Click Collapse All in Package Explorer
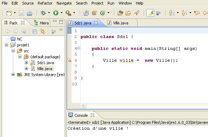The width and height of the screenshot is (208, 137). [35, 31]
